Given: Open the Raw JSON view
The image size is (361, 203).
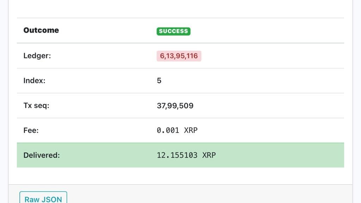Looking at the screenshot, I should [x=43, y=198].
